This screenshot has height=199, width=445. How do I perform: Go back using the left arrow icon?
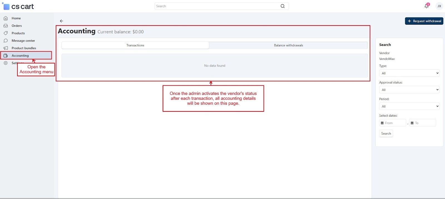[61, 21]
